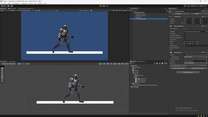Click the custom editor tools icon in the Scene
This screenshot has width=208, height=117.
click(2, 81)
